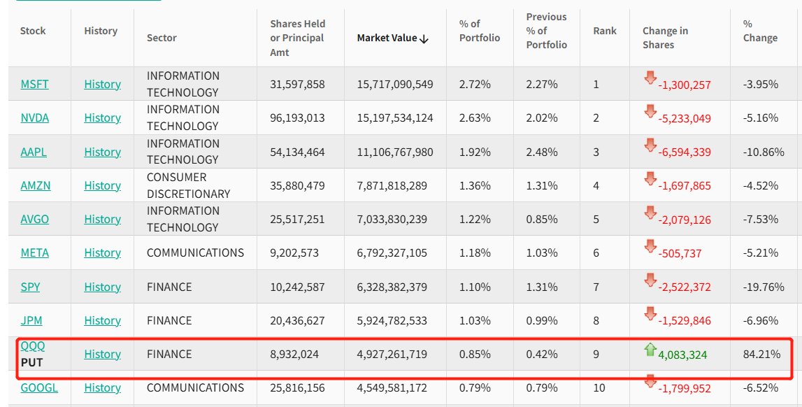This screenshot has height=407, width=802.
Task: View History for JPM holdings
Action: click(x=102, y=320)
